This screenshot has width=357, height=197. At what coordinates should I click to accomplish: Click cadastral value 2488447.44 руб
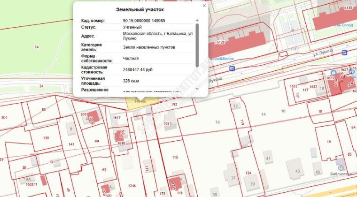[x=138, y=70]
